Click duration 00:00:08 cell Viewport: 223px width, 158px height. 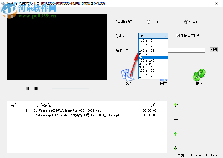[150, 115]
